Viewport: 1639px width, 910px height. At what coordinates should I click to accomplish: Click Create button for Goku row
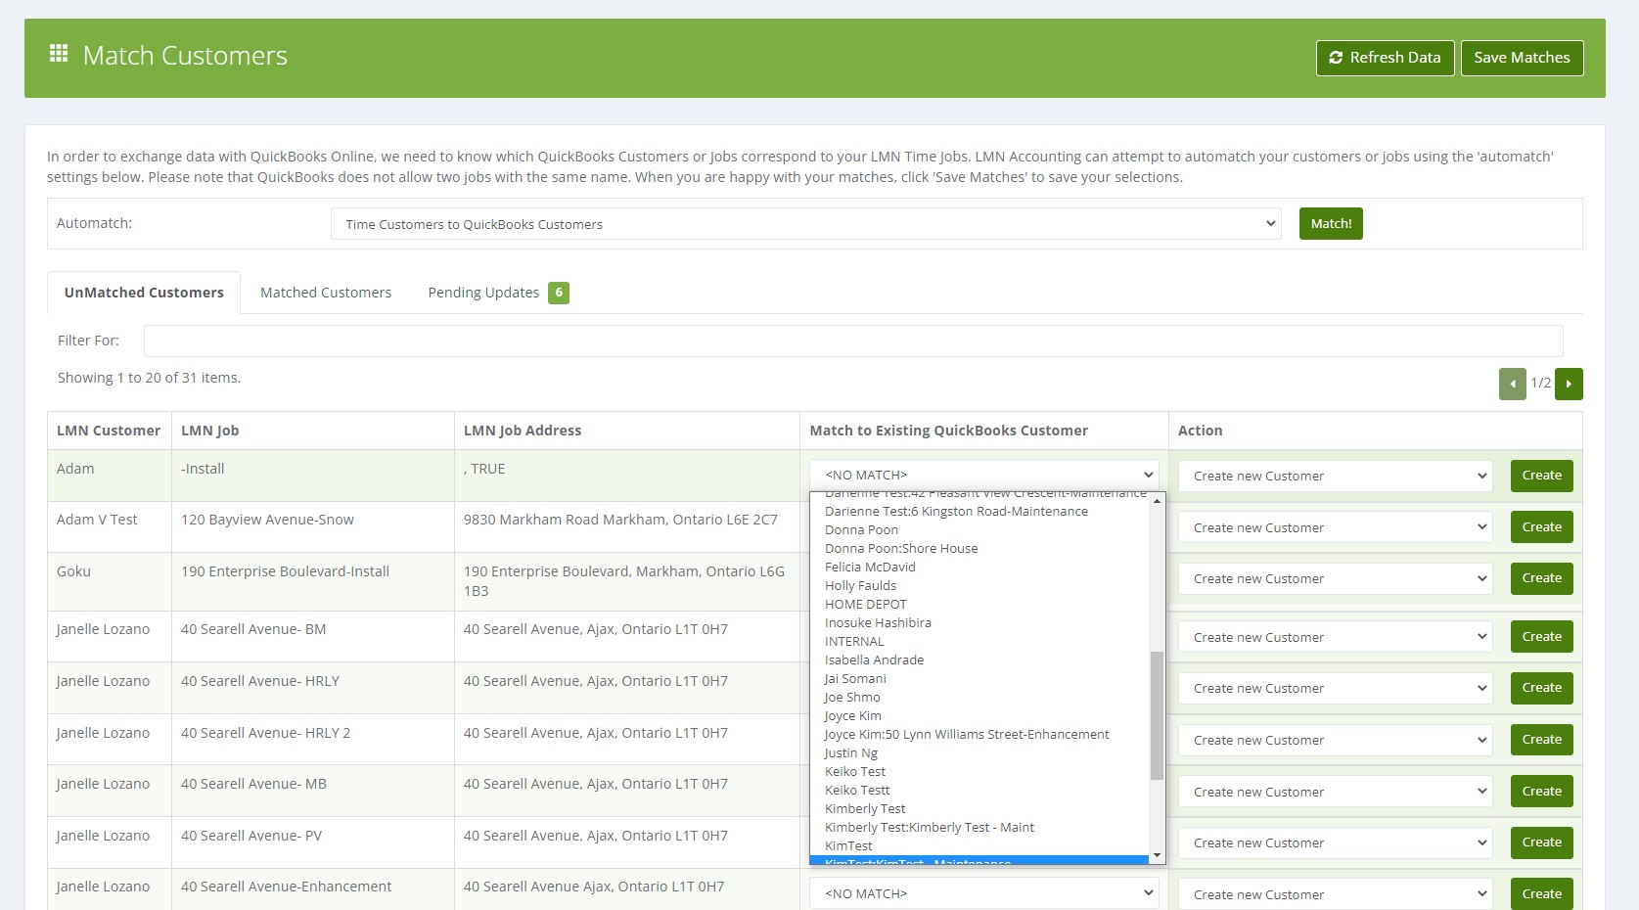click(x=1541, y=578)
